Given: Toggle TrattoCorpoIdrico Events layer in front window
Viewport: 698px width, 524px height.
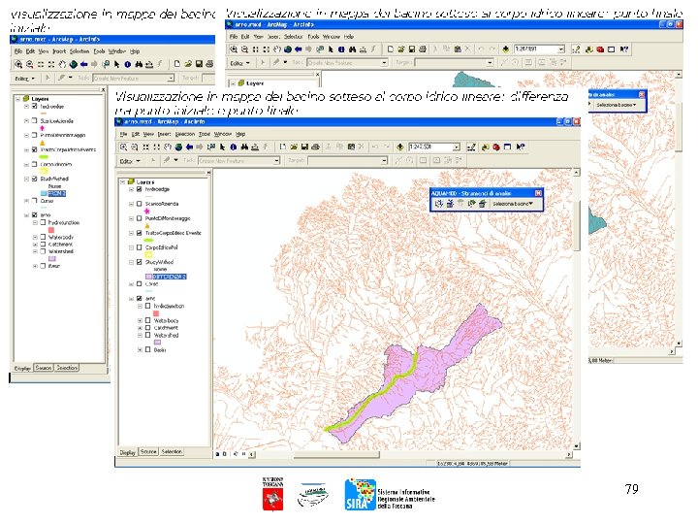Looking at the screenshot, I should 139,233.
